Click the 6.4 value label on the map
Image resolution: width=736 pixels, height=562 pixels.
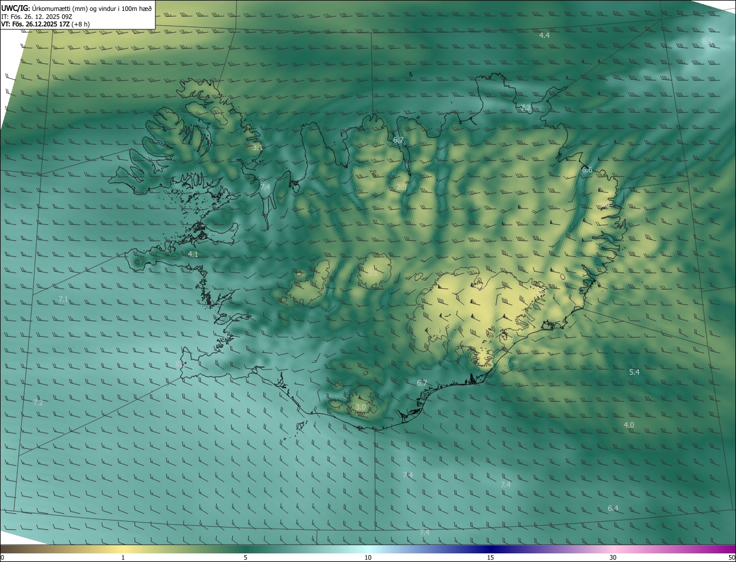click(x=613, y=509)
